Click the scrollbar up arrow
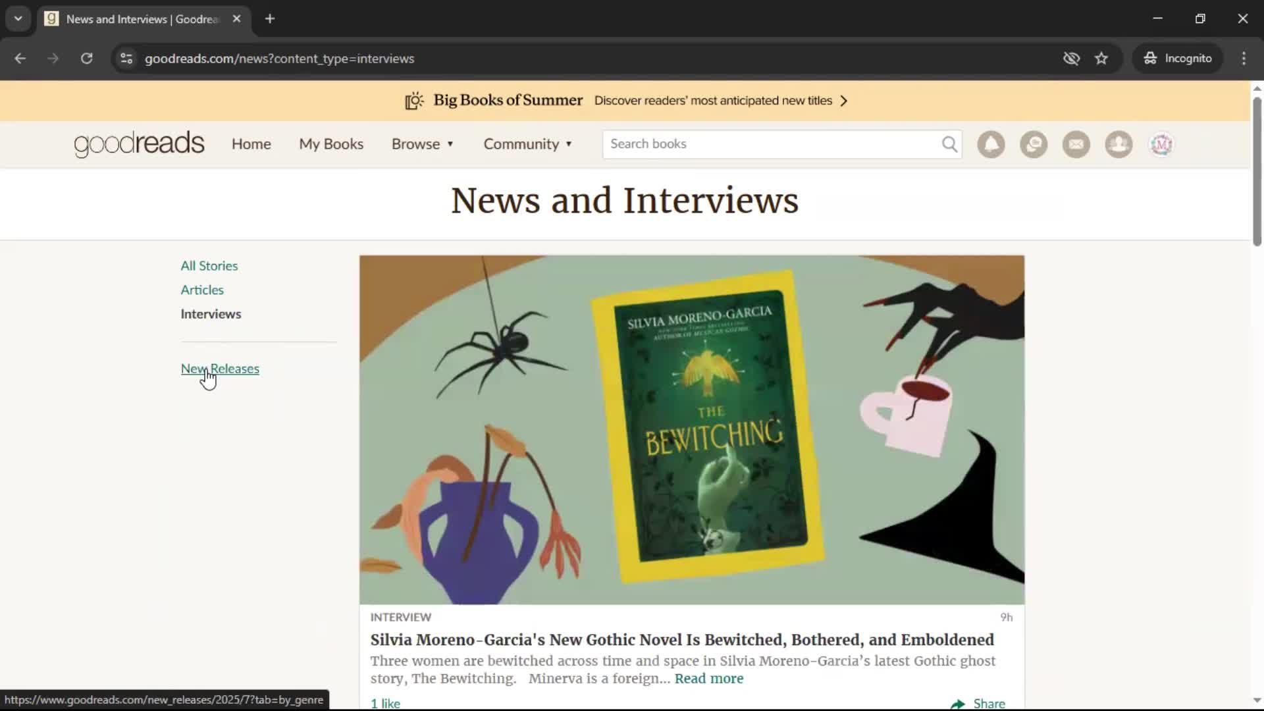 click(x=1257, y=88)
